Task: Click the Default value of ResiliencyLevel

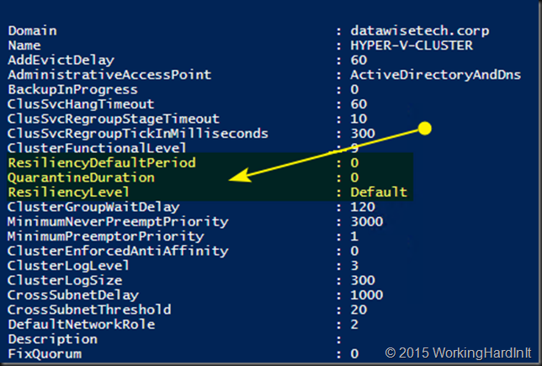Action: [x=379, y=192]
